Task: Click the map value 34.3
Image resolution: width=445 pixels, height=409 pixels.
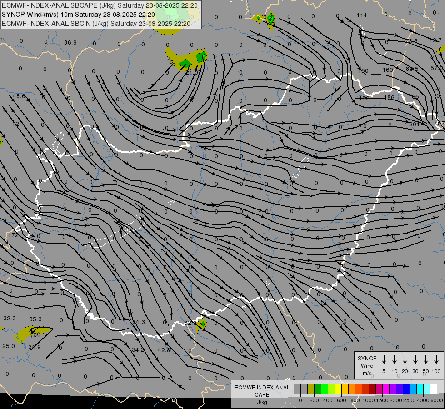Action: (139, 322)
